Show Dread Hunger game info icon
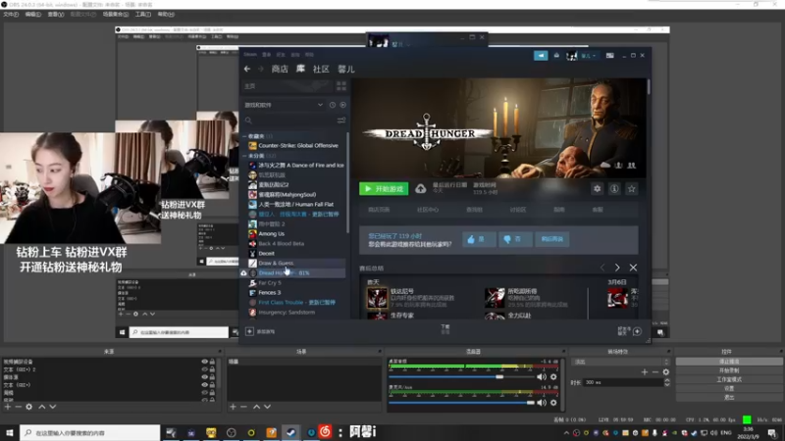785x441 pixels. tap(614, 188)
